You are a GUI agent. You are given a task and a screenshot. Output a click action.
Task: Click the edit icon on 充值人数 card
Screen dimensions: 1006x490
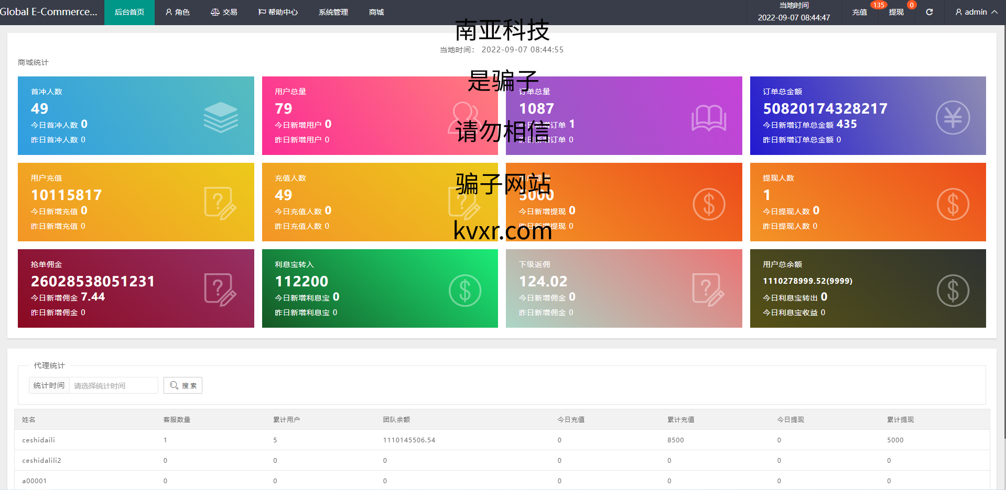(464, 204)
